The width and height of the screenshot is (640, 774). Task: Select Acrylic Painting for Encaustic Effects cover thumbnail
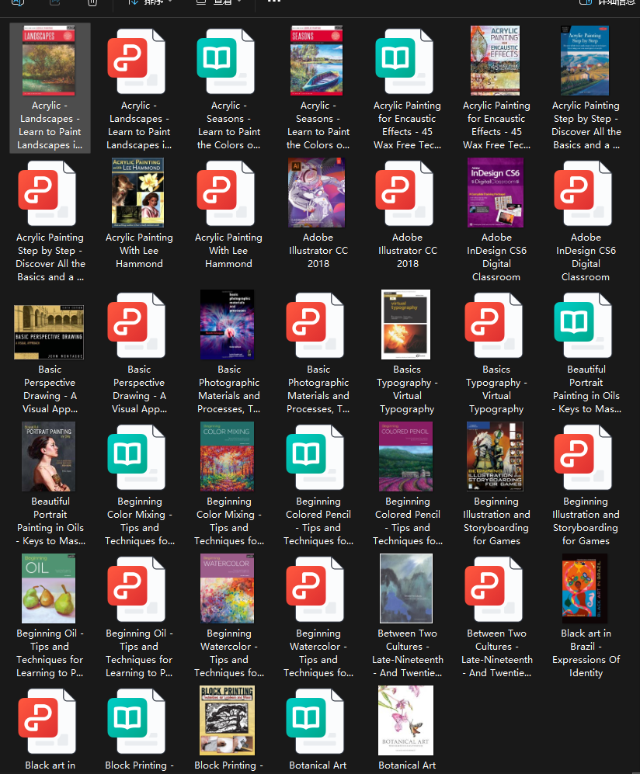[496, 61]
